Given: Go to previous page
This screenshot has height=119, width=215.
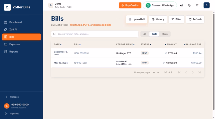Looking at the screenshot, I should coord(186,73).
